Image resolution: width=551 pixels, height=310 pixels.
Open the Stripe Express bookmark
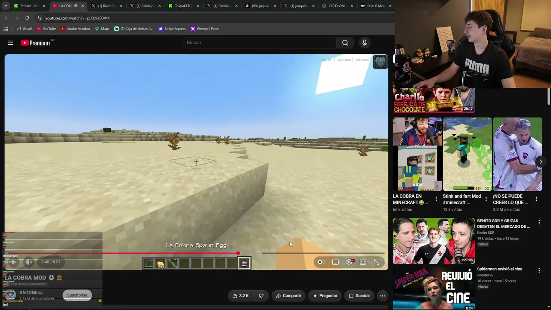172,28
